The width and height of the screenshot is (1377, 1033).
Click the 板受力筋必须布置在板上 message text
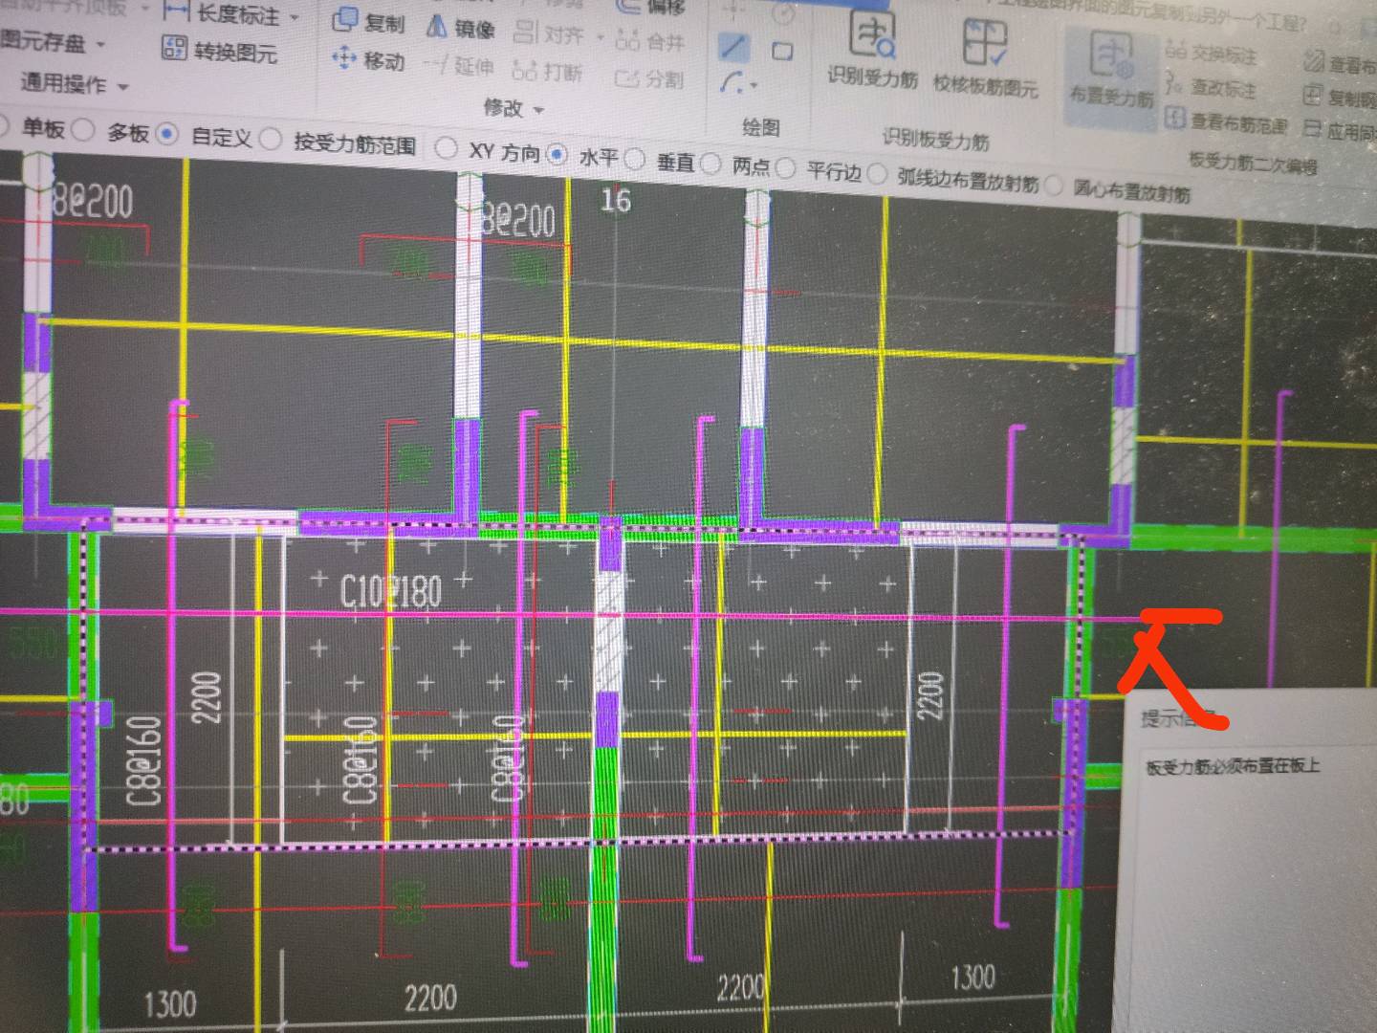(1234, 765)
